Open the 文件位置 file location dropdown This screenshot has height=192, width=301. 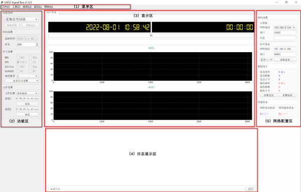click(27, 93)
